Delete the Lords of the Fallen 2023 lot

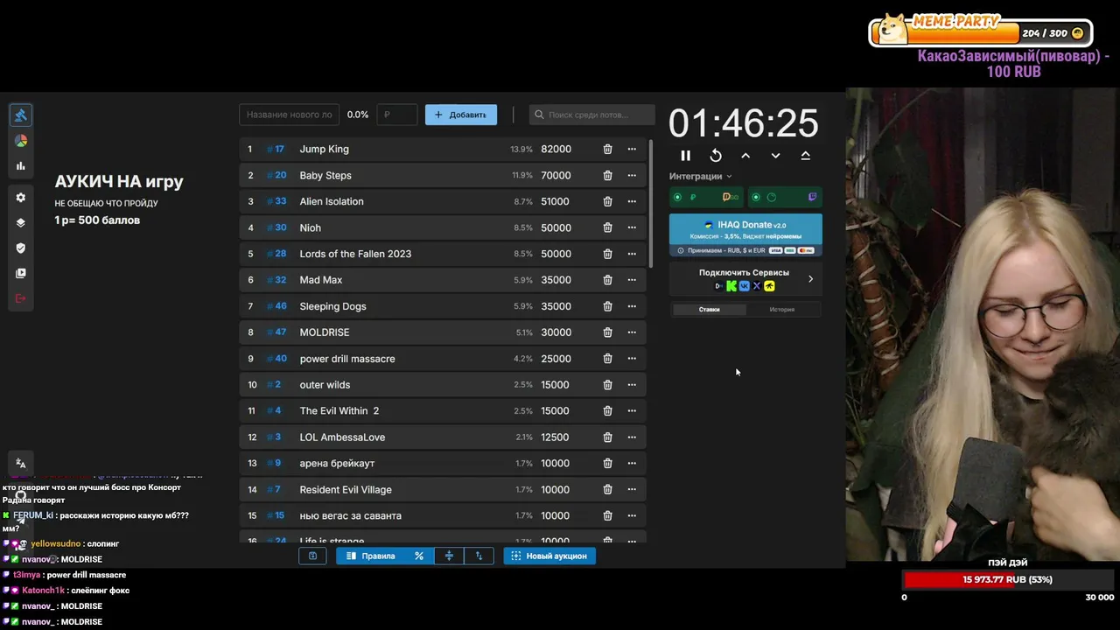[607, 254]
